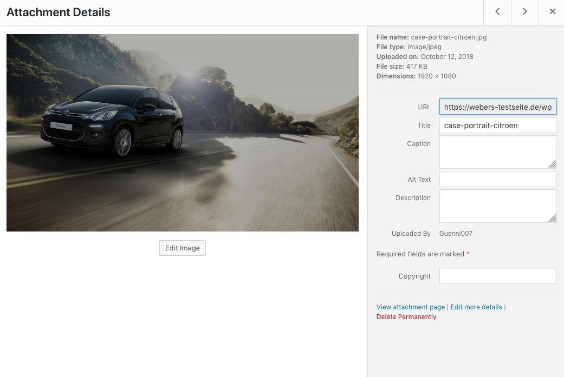The image size is (564, 377).
Task: Click Delete Permanently link
Action: pyautogui.click(x=406, y=316)
